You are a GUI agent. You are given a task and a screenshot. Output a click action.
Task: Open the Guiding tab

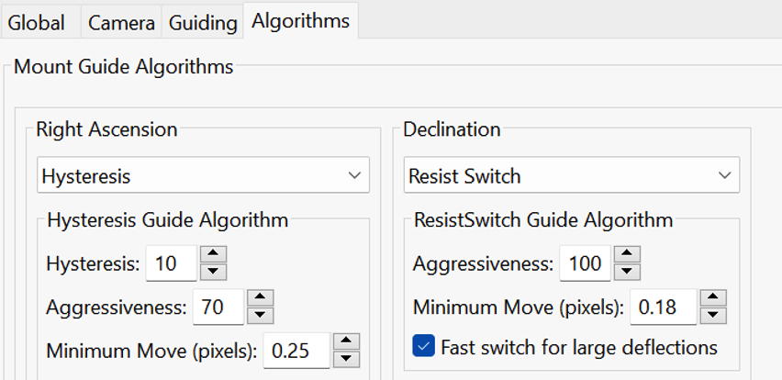[203, 23]
